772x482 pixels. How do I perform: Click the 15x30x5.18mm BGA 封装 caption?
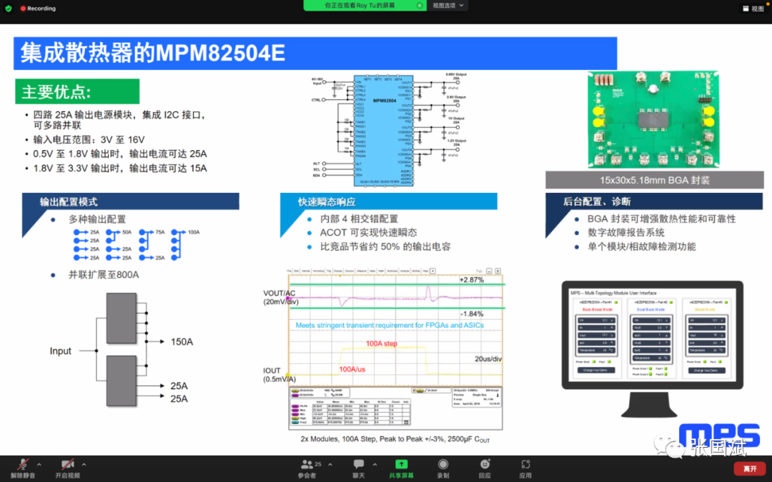654,180
